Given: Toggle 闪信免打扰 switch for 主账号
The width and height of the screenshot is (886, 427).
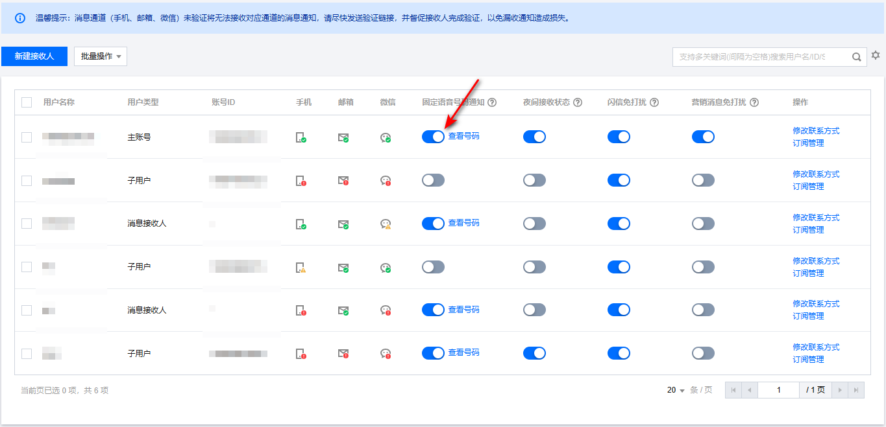Looking at the screenshot, I should [x=619, y=137].
